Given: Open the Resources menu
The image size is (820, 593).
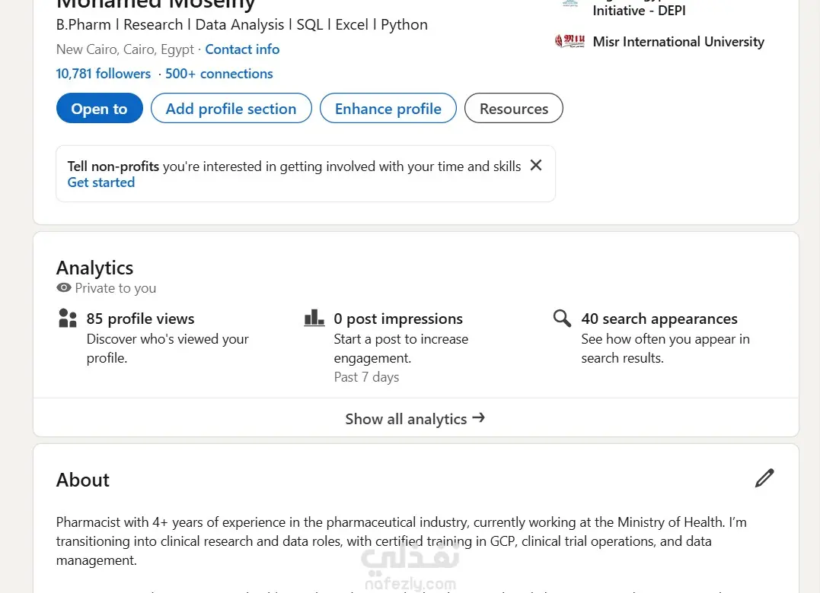Looking at the screenshot, I should (x=513, y=108).
